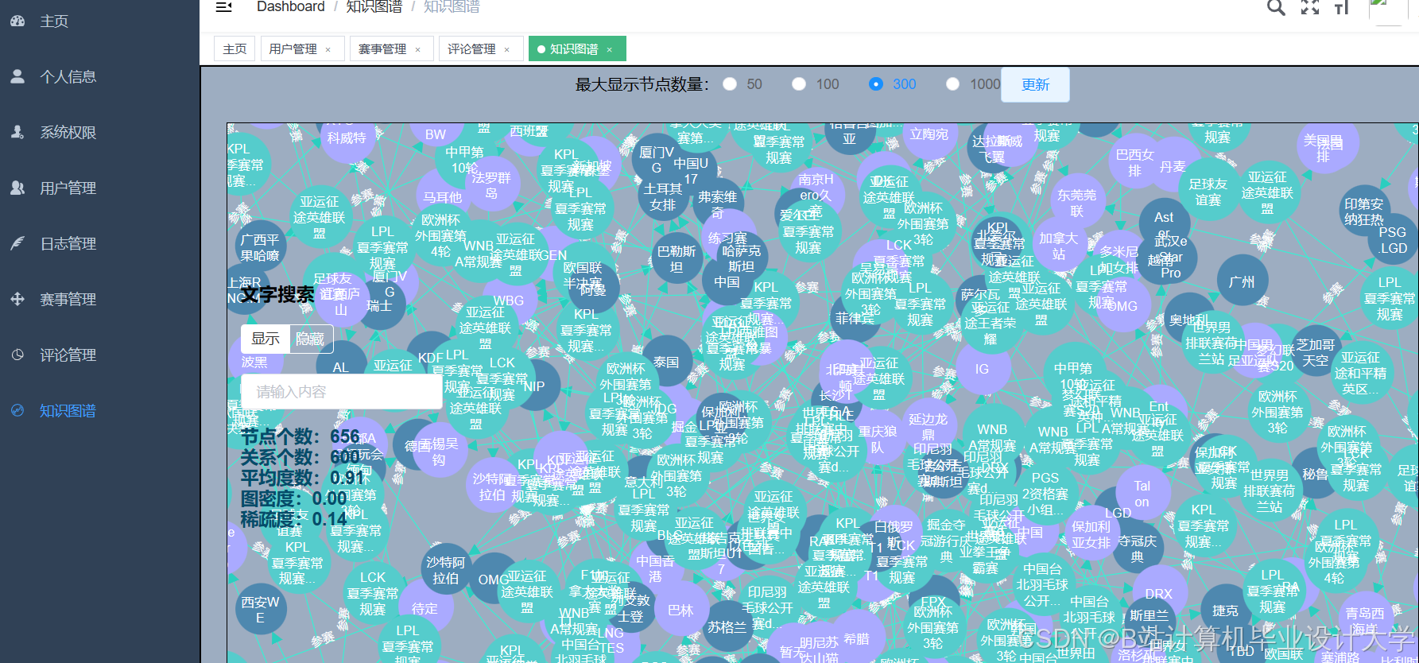The width and height of the screenshot is (1419, 663).
Task: Click the 赛事管理 move icon in sidebar
Action: [x=17, y=299]
